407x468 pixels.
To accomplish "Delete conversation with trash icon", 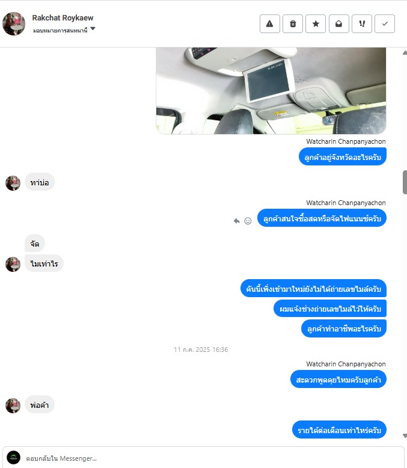I will point(293,23).
